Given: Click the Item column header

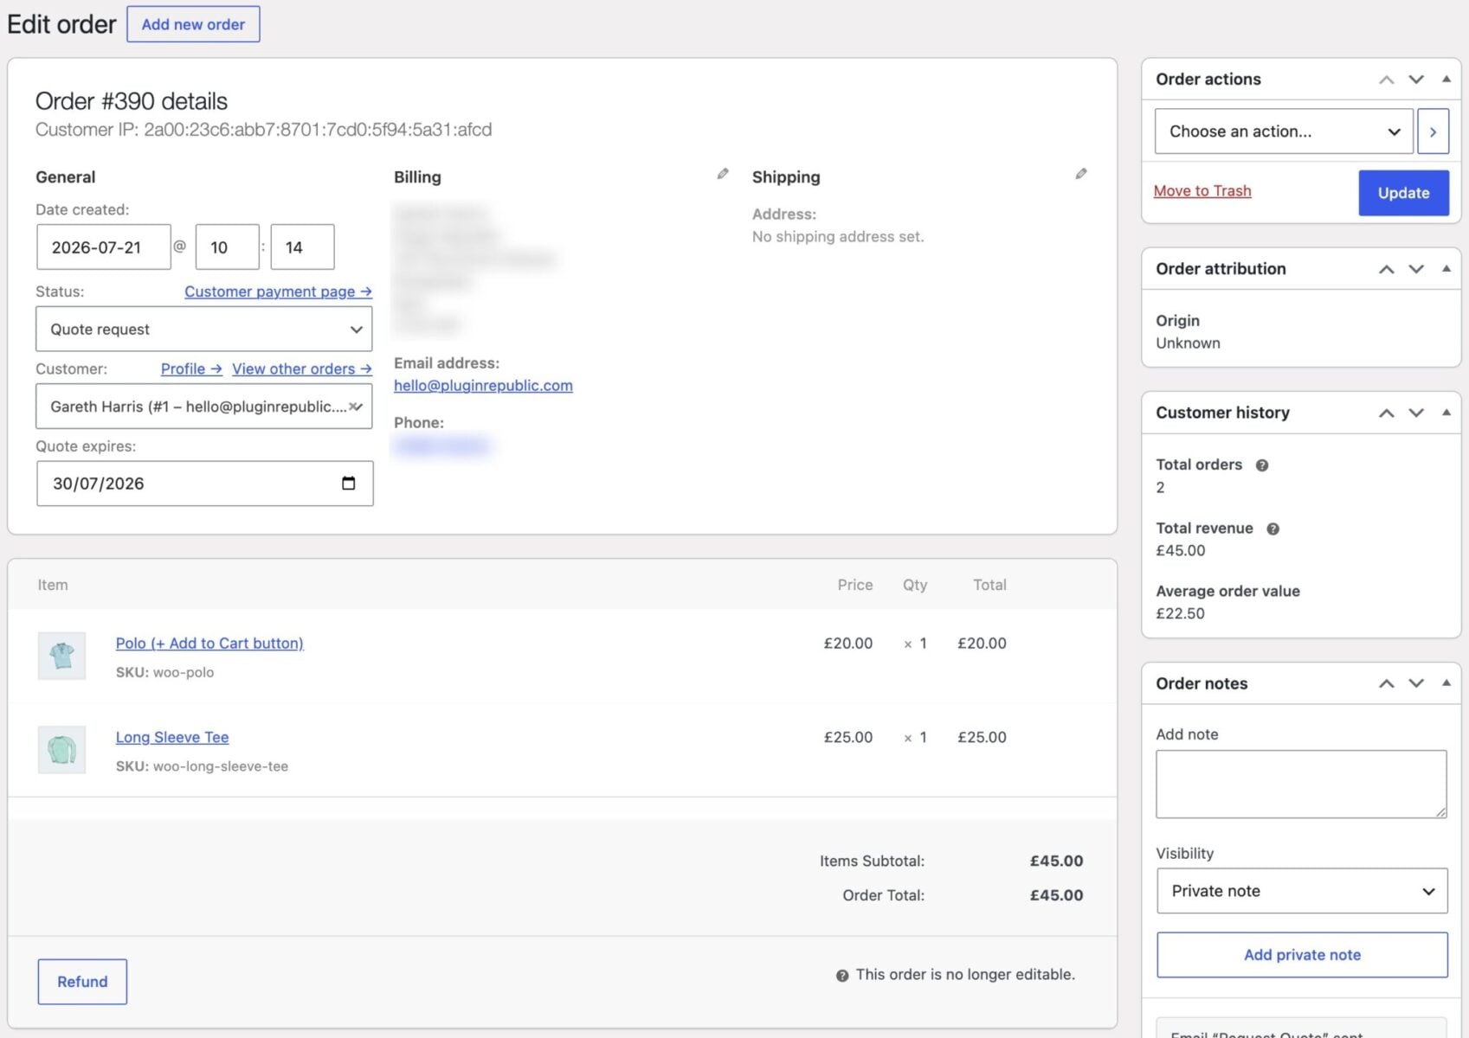Looking at the screenshot, I should click(53, 586).
